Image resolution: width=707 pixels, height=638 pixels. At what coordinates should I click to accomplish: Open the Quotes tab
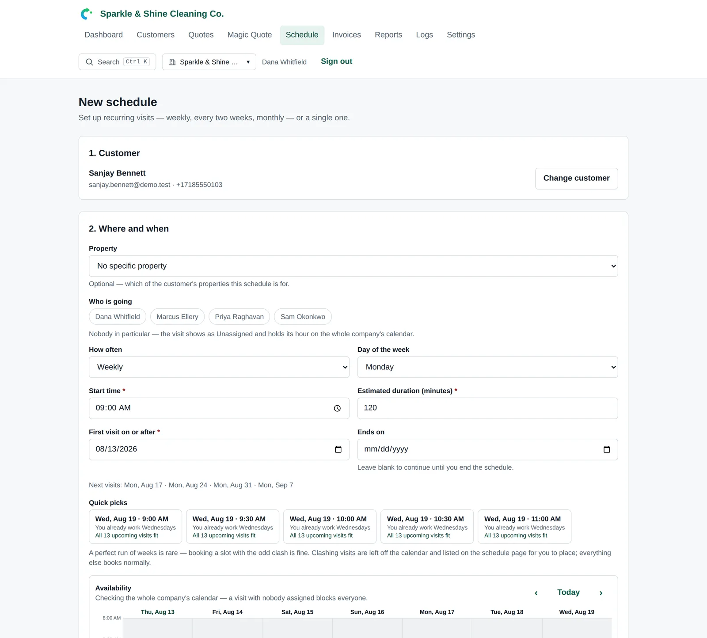[x=201, y=35]
